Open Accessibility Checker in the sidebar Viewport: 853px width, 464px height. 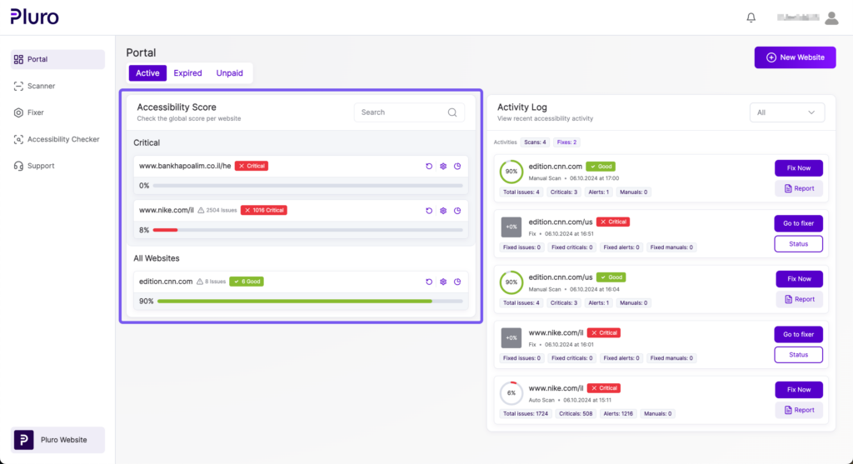click(62, 139)
